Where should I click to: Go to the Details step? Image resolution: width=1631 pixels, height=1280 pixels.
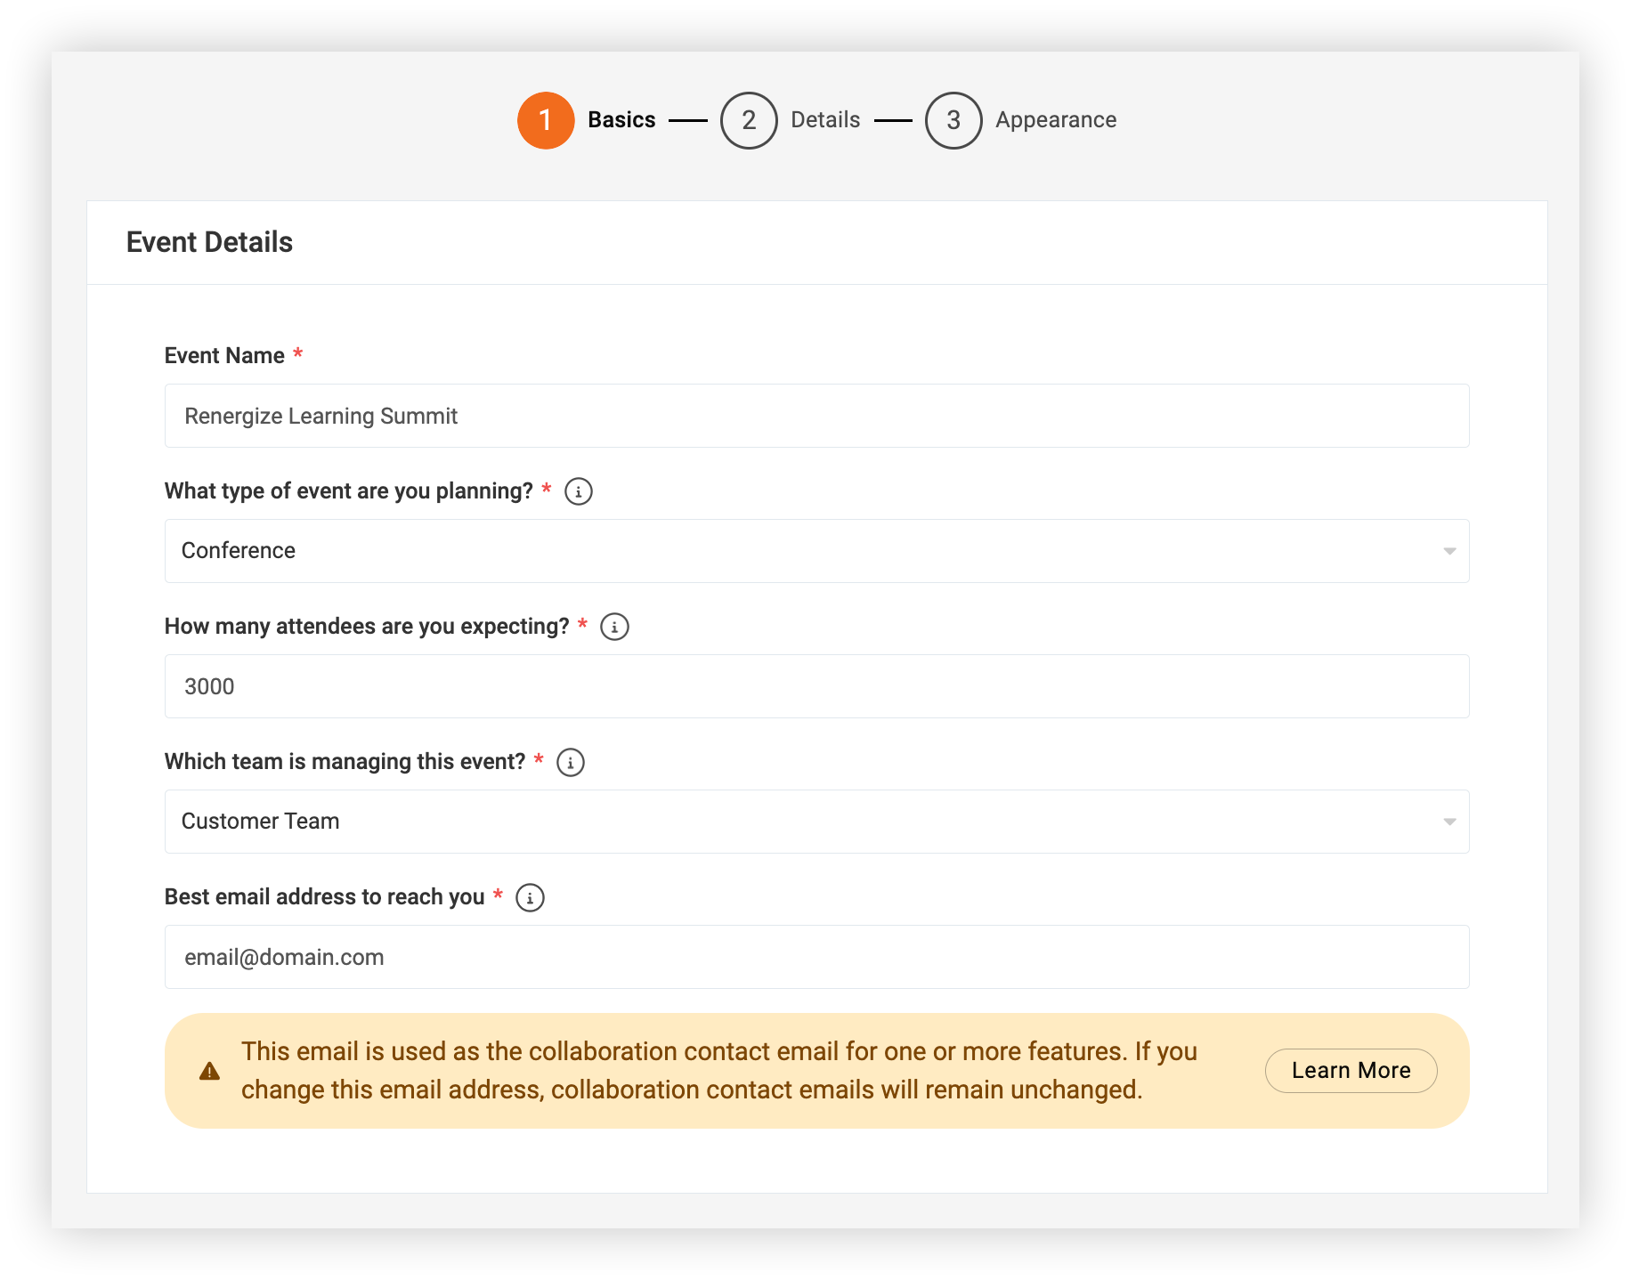(x=825, y=120)
